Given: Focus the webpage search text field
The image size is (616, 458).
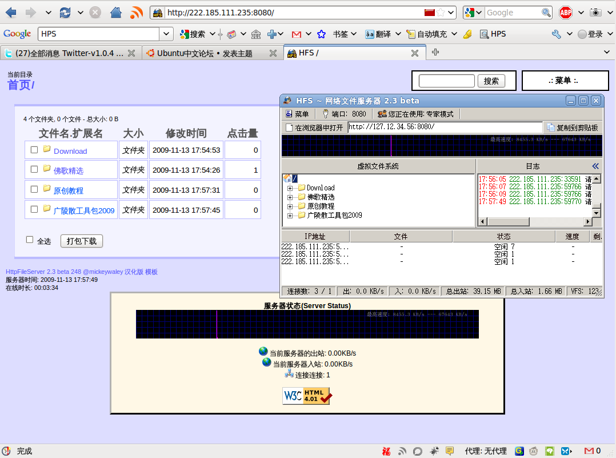Looking at the screenshot, I should click(x=447, y=81).
